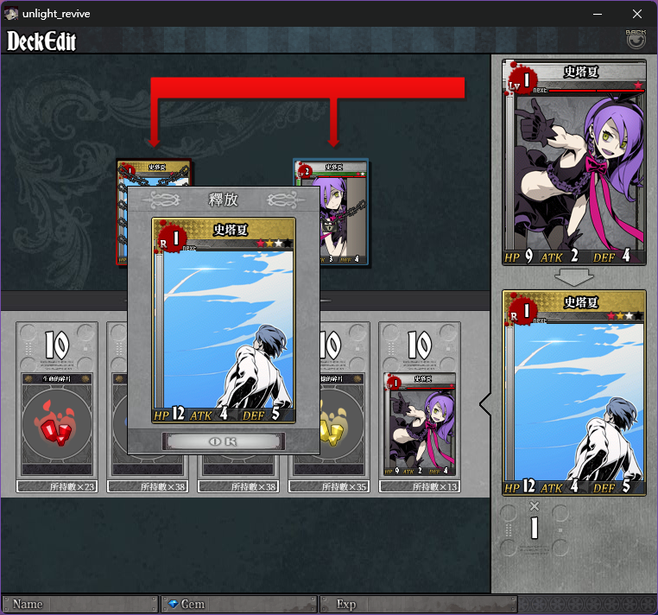Select the purple-haired character card ×13
The height and width of the screenshot is (615, 658).
coord(420,424)
